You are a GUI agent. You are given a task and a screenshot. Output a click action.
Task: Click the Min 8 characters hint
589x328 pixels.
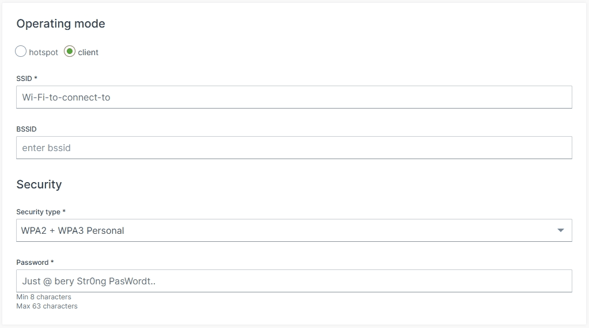click(44, 297)
